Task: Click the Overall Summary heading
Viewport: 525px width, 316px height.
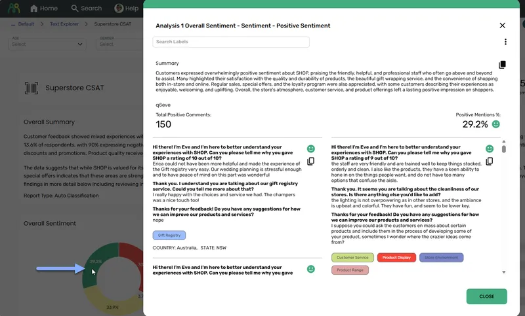Action: 49,122
